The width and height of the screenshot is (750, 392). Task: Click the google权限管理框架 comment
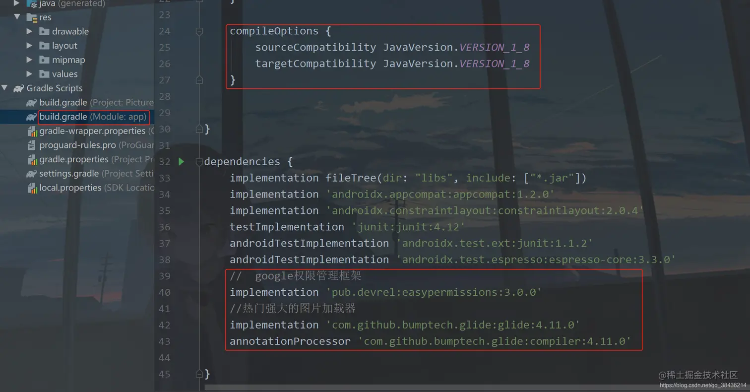[x=296, y=276]
